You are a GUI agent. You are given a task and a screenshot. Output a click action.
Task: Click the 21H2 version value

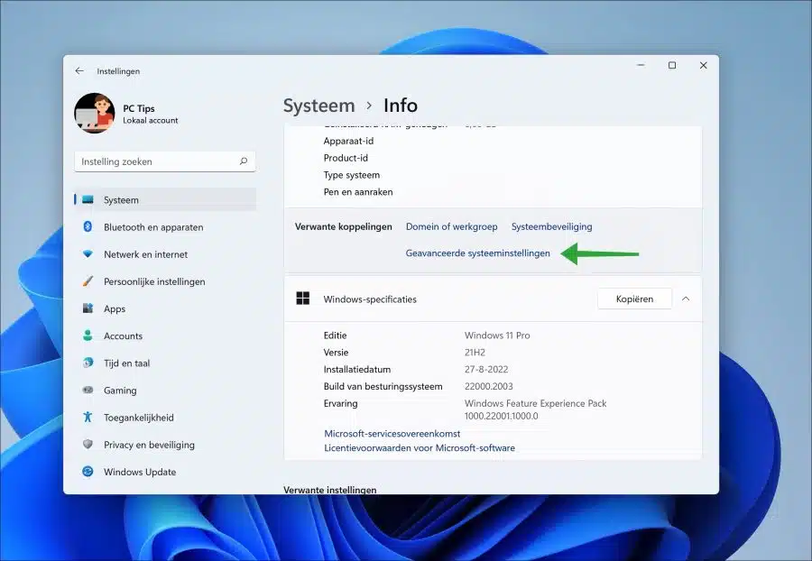(475, 353)
